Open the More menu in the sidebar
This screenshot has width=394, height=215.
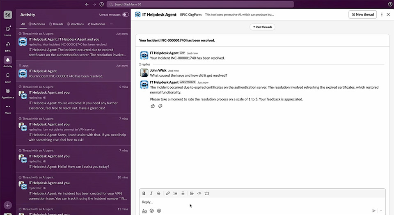[8, 109]
